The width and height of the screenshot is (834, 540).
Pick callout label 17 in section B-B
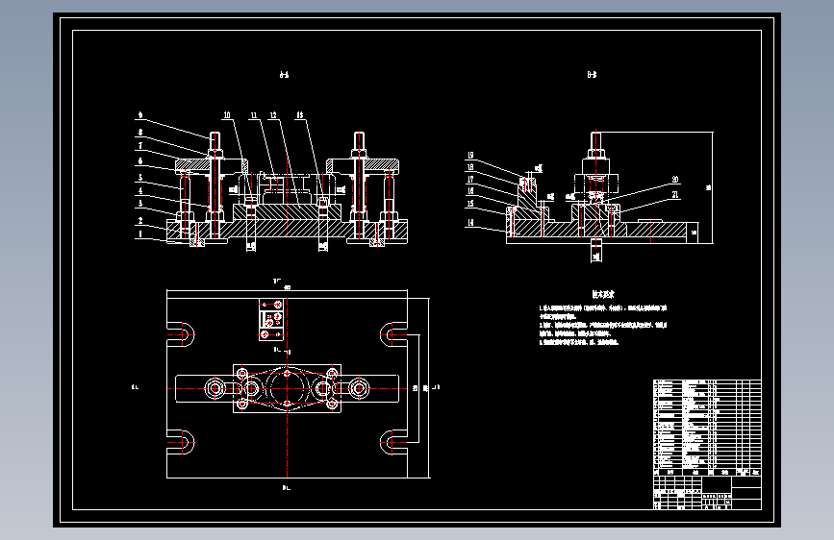pos(470,179)
